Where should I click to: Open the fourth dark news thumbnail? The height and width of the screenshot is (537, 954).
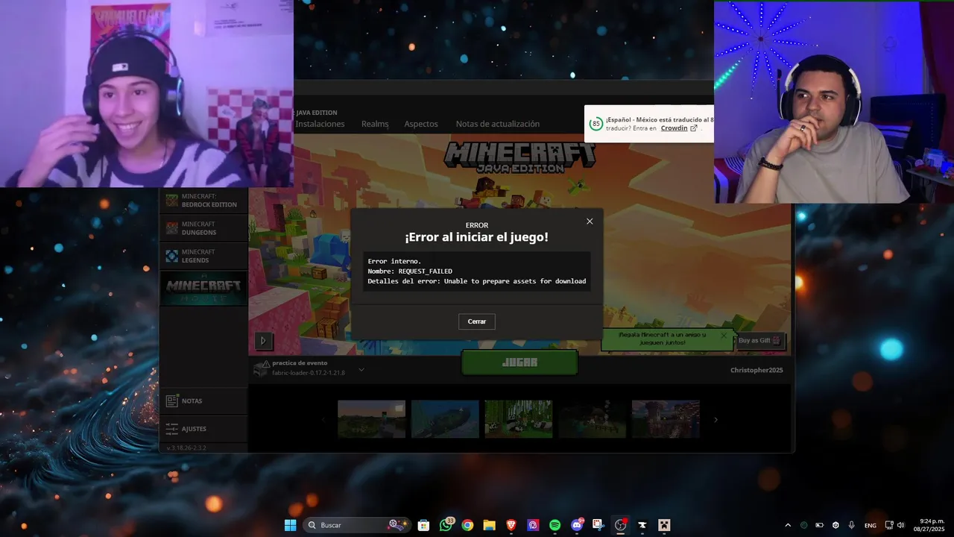tap(592, 419)
